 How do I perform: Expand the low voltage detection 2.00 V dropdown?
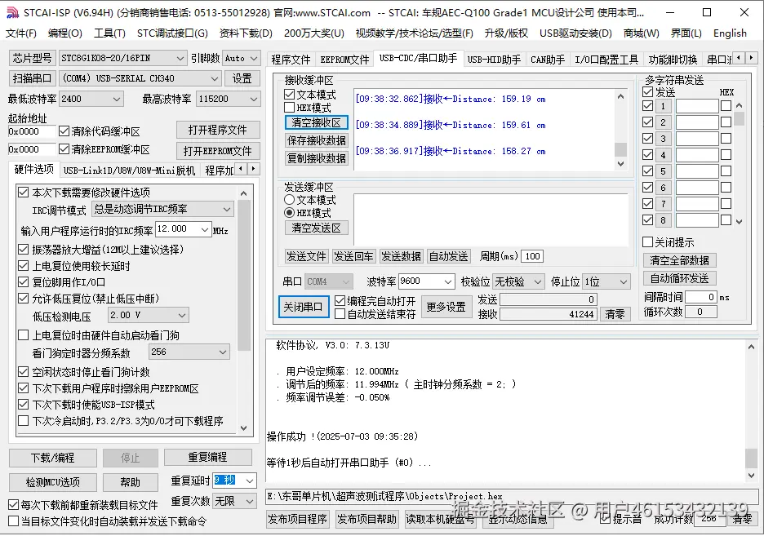tap(182, 316)
